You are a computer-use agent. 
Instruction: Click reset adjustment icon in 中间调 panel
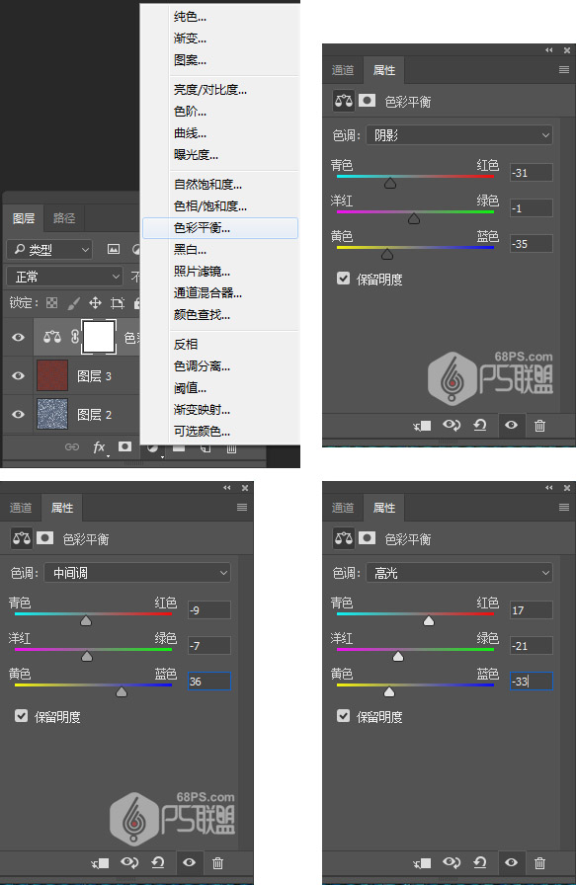159,862
